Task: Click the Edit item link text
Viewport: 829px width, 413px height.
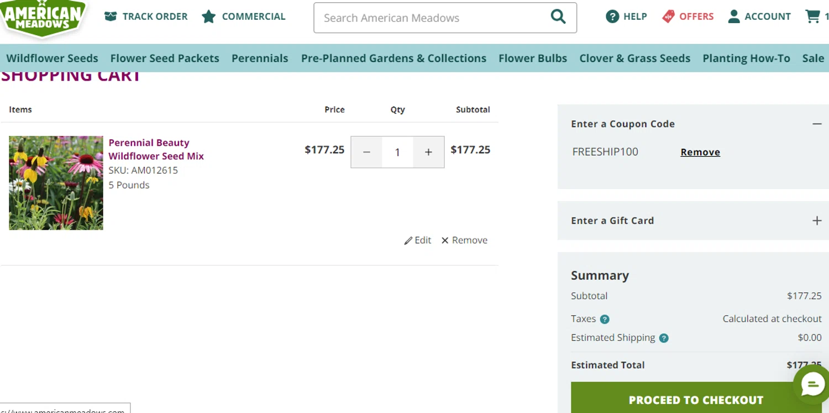Action: (423, 241)
